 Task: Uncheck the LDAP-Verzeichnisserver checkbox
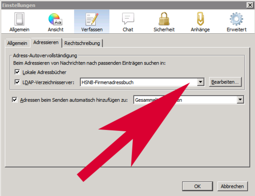(17, 82)
